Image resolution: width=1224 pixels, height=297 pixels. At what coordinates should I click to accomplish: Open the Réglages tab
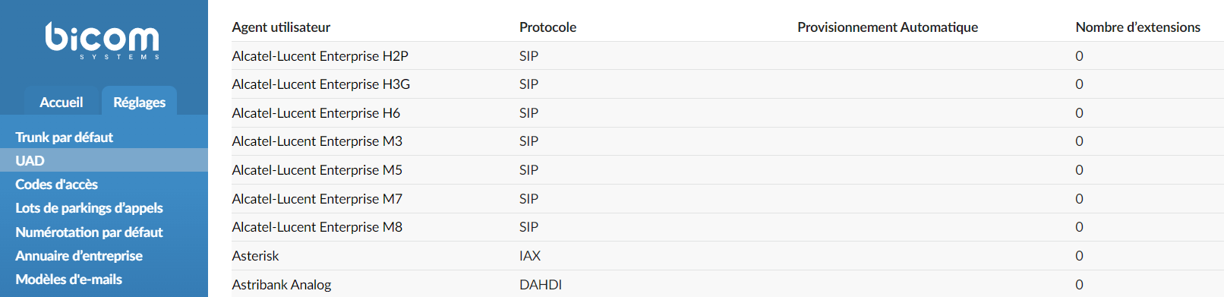(x=139, y=102)
